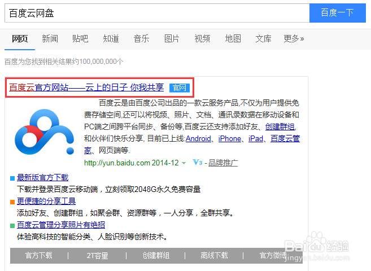The height and width of the screenshot is (271, 371).
Task: Click 官方微博 in the gray bar
Action: tap(273, 256)
